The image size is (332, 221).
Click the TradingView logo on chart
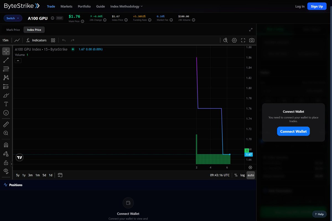(x=19, y=157)
